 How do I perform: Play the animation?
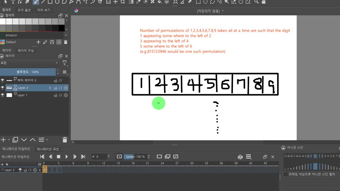pos(67,157)
